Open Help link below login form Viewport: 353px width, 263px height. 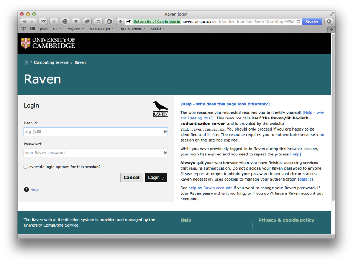tap(34, 190)
